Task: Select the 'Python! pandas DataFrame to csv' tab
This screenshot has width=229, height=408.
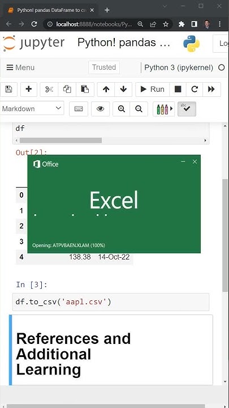Action: point(51,10)
